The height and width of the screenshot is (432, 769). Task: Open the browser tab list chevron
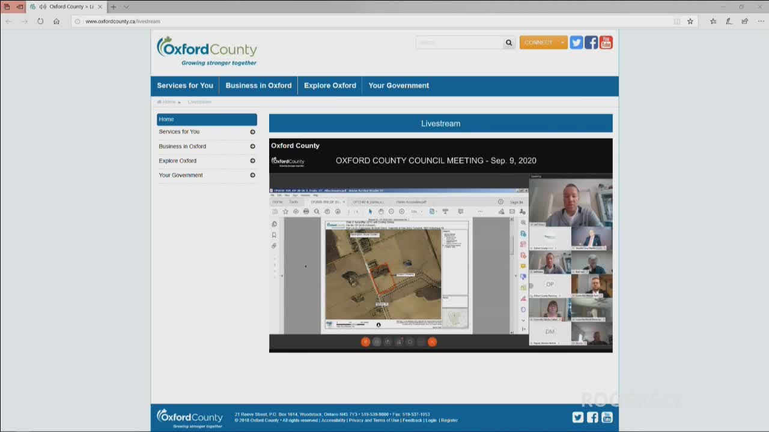click(x=126, y=7)
